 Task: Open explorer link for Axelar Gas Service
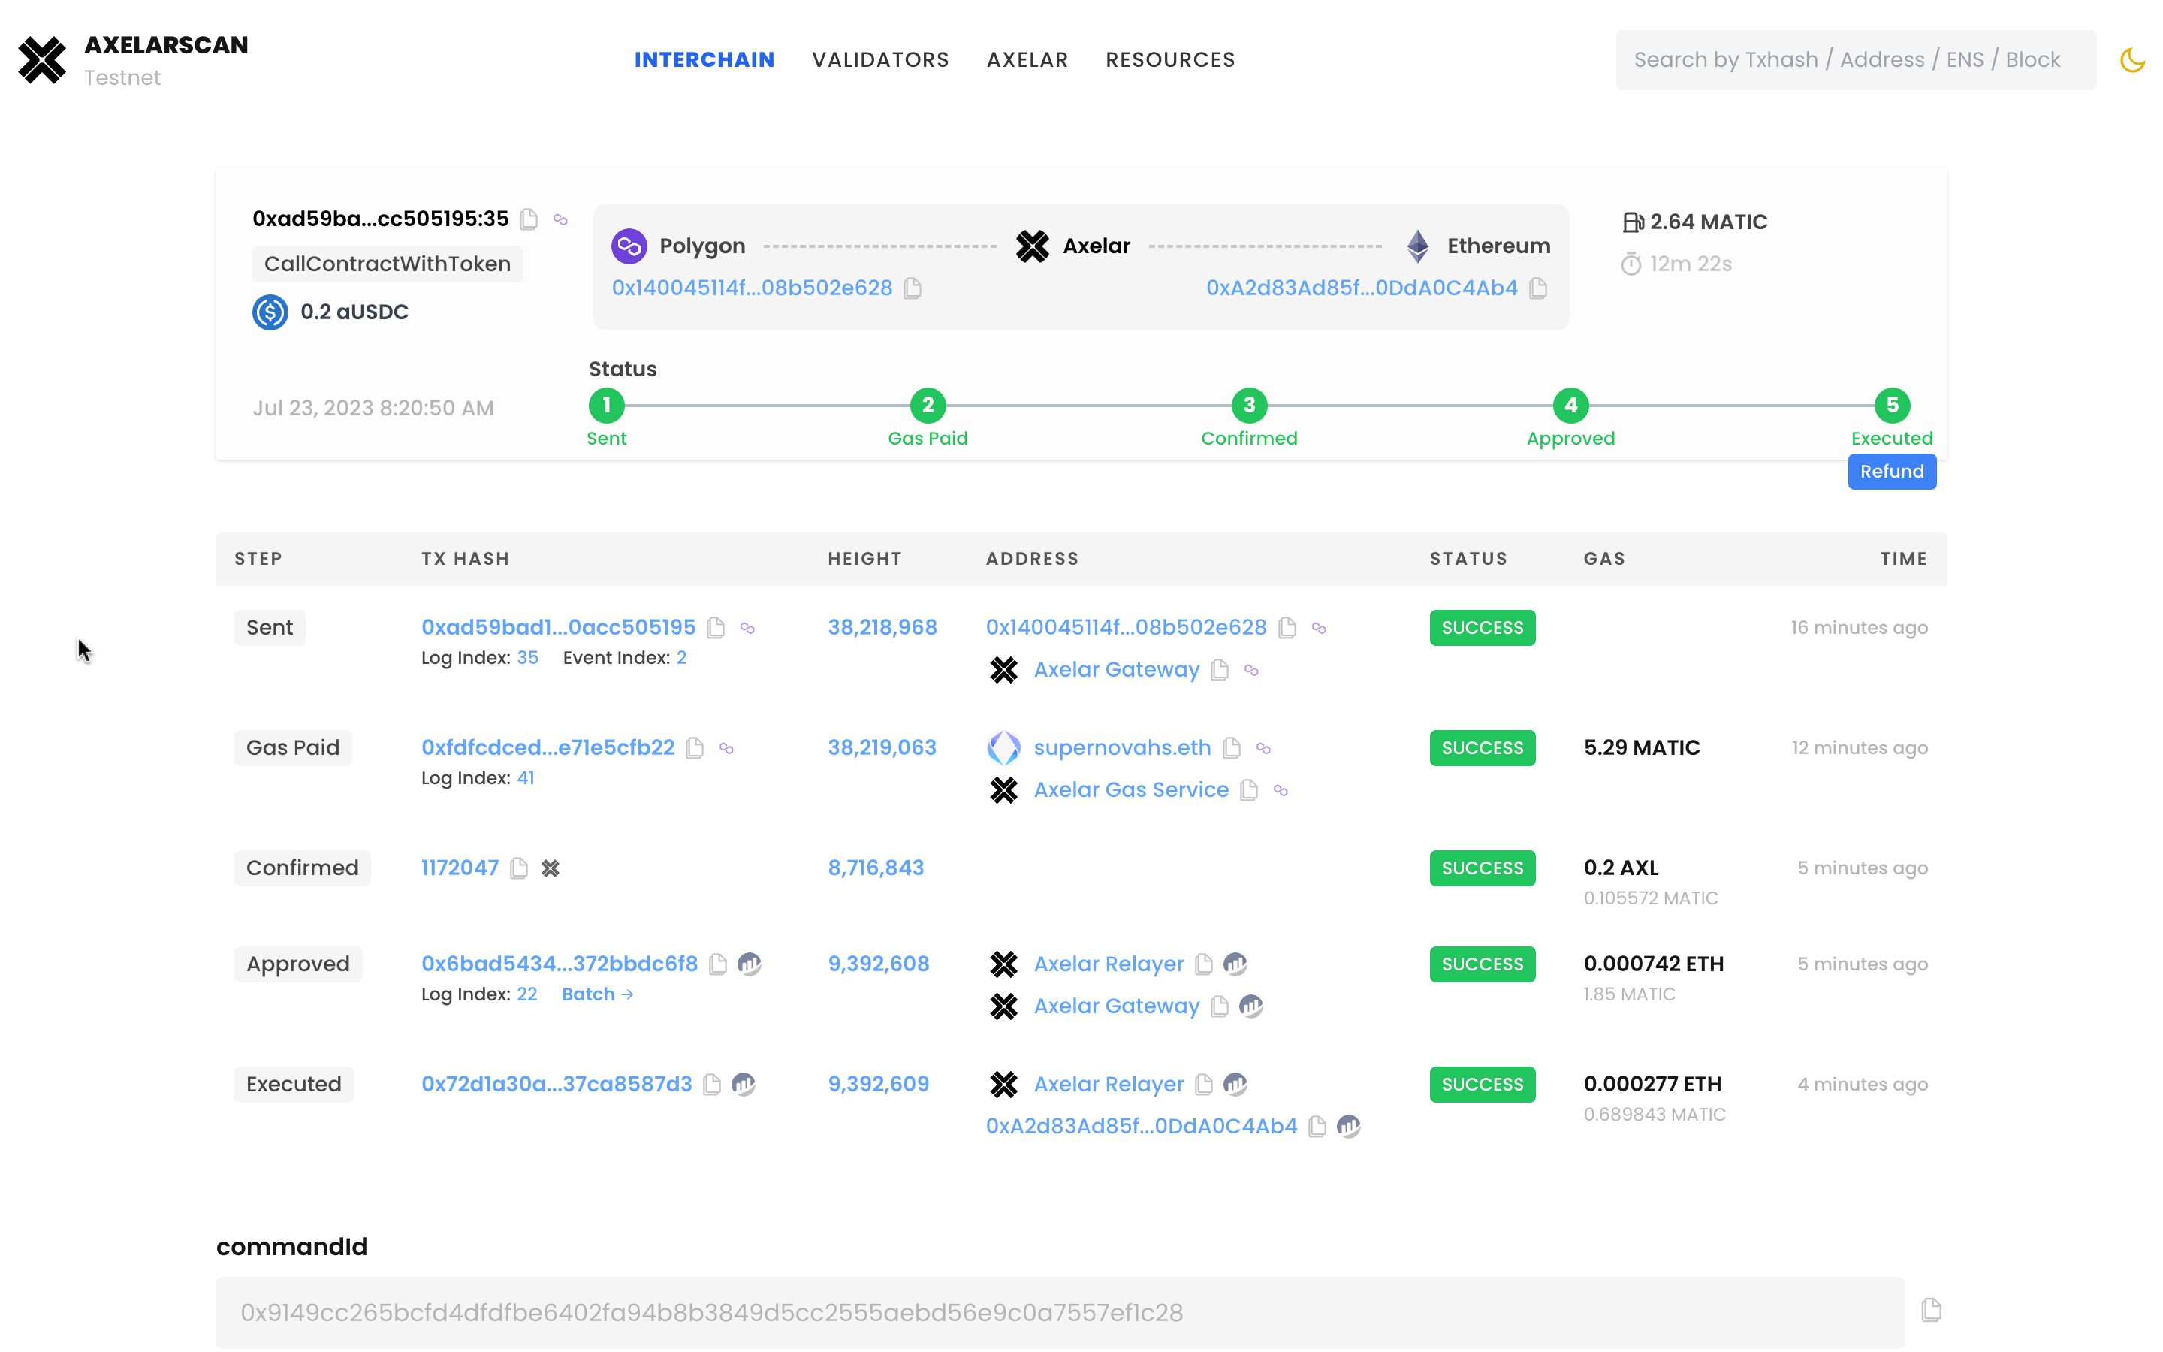click(x=1281, y=790)
